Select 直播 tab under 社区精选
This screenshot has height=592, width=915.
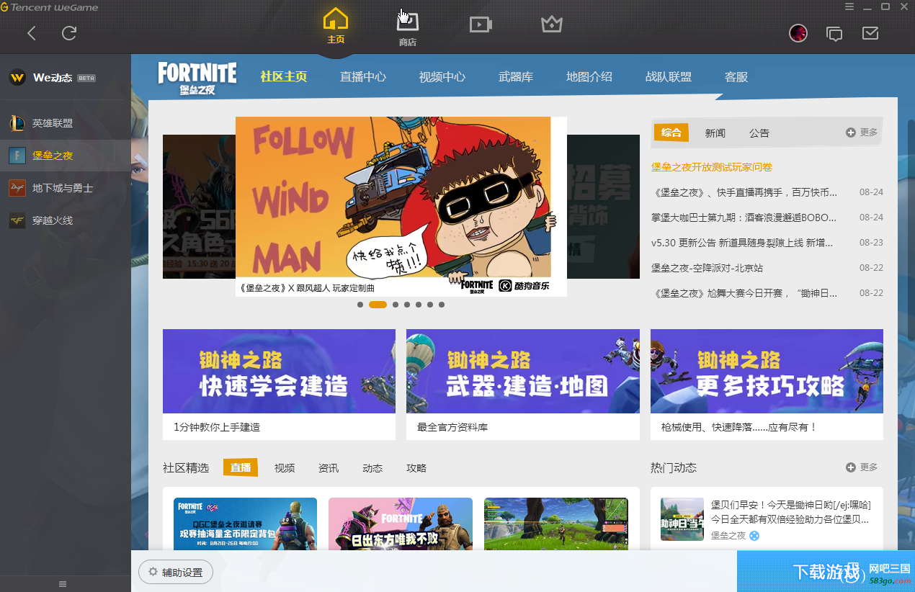click(241, 467)
